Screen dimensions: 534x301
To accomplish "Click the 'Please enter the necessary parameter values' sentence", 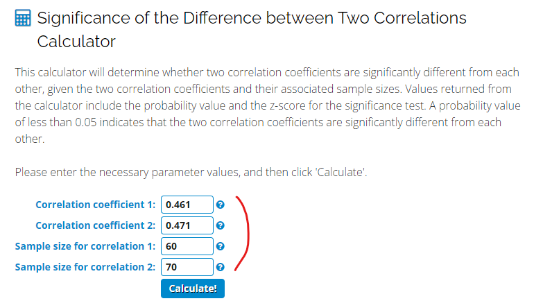I will (x=191, y=172).
